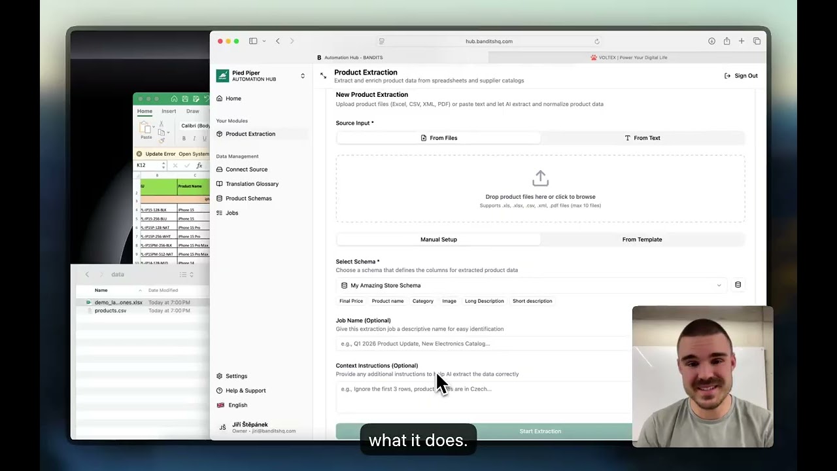Switch to the From Template tab
The height and width of the screenshot is (471, 837).
point(642,239)
